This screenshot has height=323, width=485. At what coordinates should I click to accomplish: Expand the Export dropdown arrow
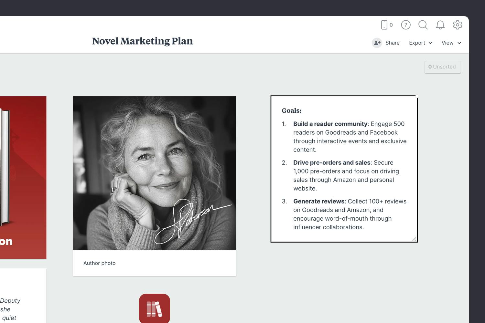point(430,43)
